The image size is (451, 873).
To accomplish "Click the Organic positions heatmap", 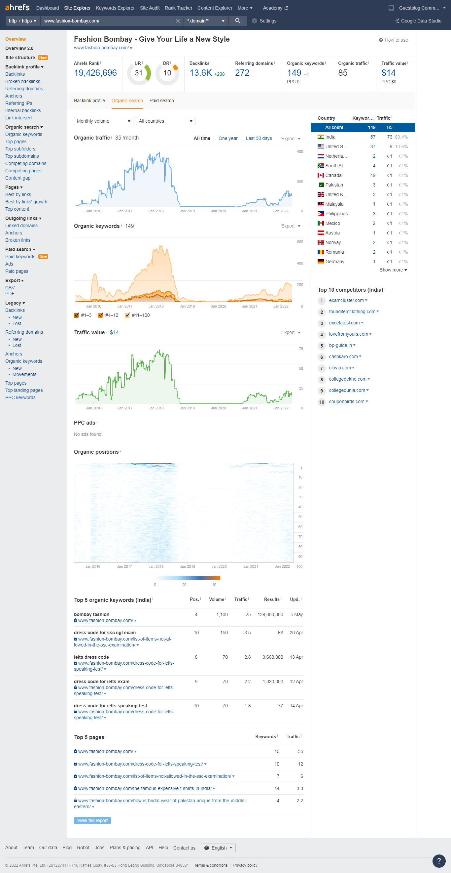I will click(x=184, y=513).
